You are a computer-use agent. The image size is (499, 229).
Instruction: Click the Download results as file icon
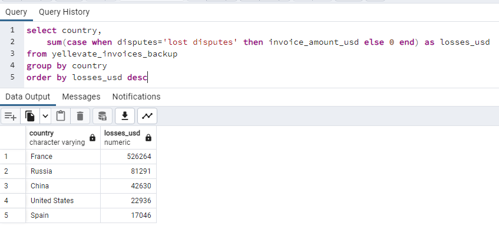(125, 116)
